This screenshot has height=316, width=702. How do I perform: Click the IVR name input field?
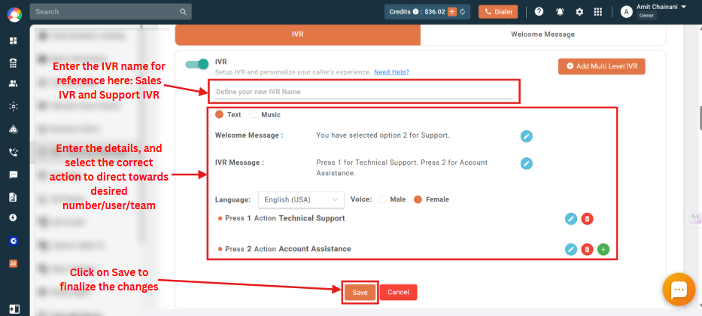click(x=363, y=92)
